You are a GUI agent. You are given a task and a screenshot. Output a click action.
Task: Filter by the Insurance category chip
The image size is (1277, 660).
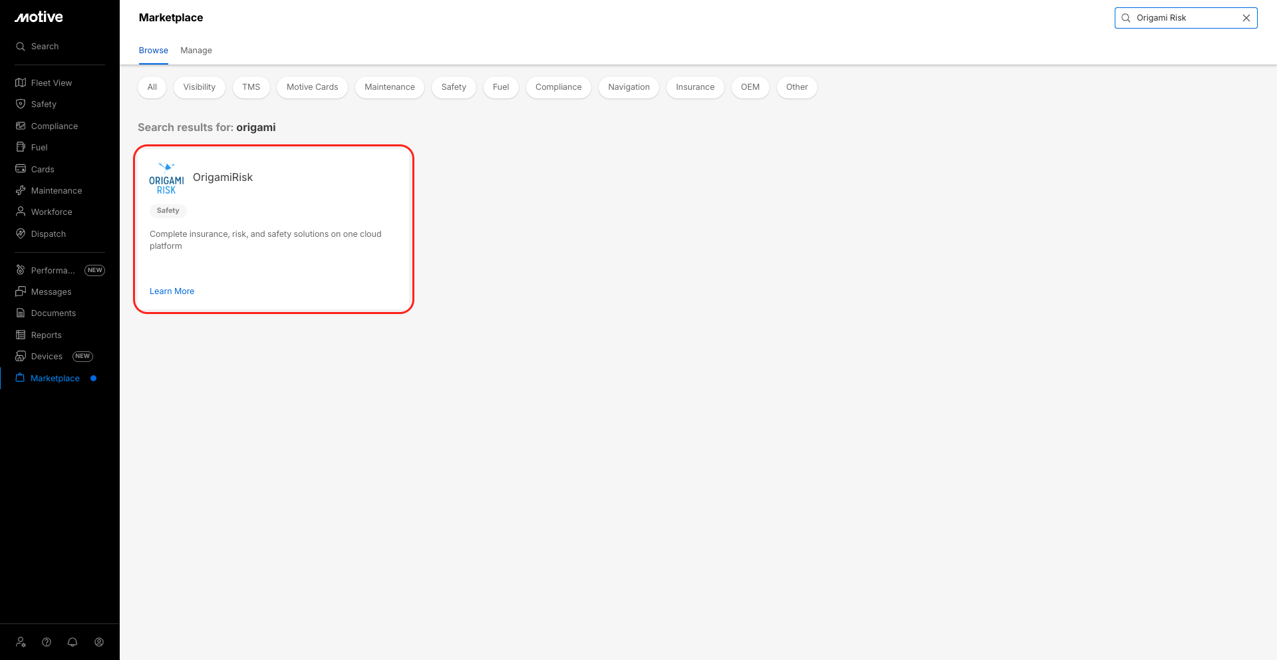[x=695, y=87]
